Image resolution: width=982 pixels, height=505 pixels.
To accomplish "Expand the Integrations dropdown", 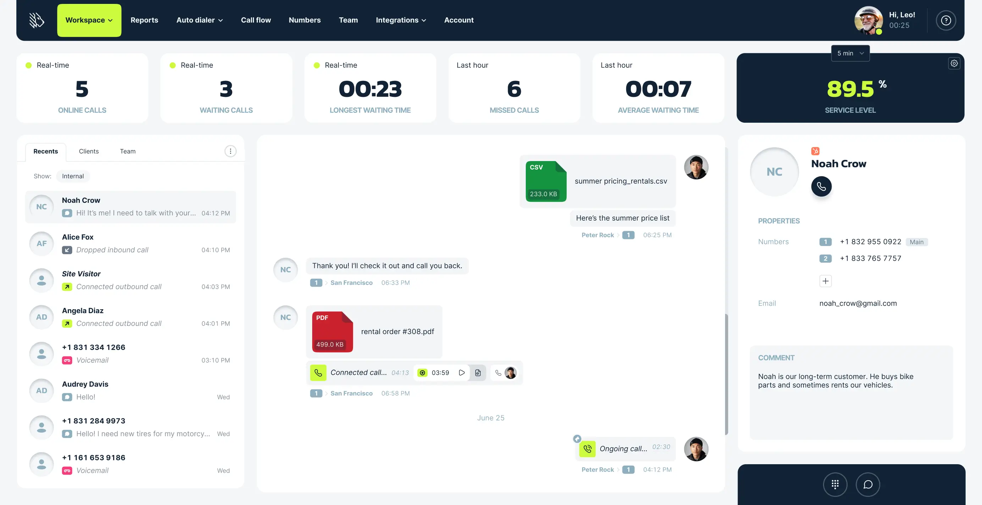I will click(401, 20).
